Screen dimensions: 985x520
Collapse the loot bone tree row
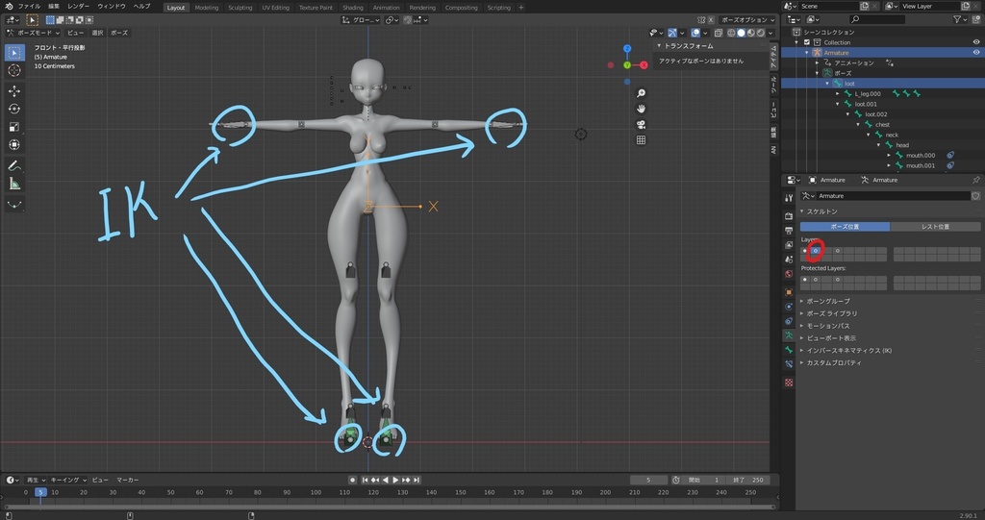(x=827, y=84)
